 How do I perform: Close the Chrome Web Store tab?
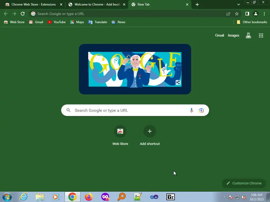pos(61,4)
